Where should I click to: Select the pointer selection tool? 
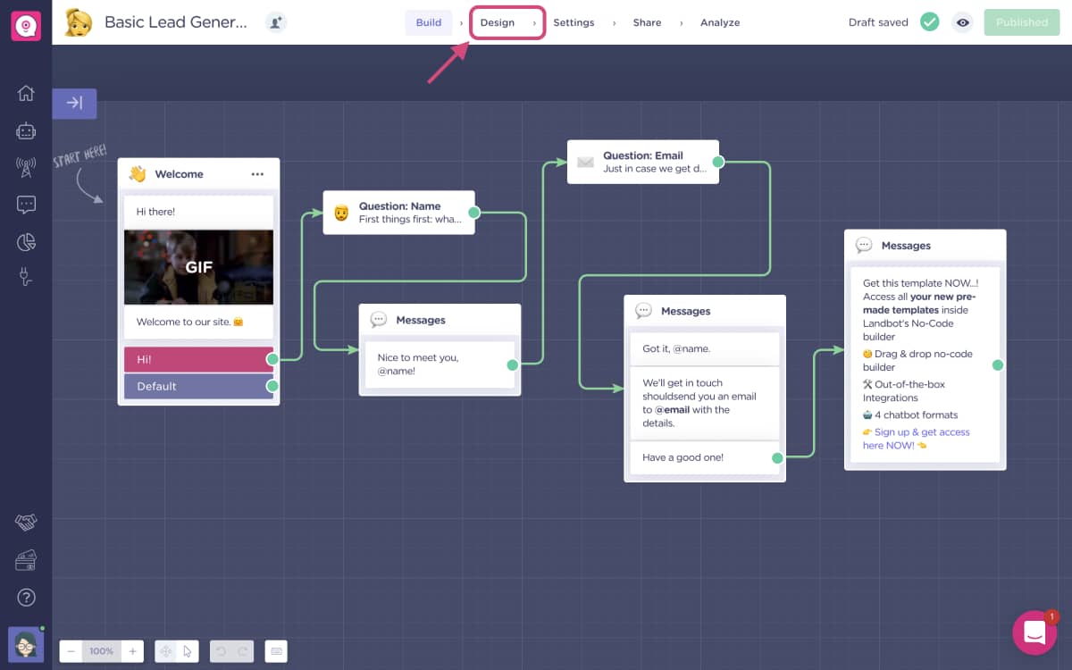(x=188, y=651)
